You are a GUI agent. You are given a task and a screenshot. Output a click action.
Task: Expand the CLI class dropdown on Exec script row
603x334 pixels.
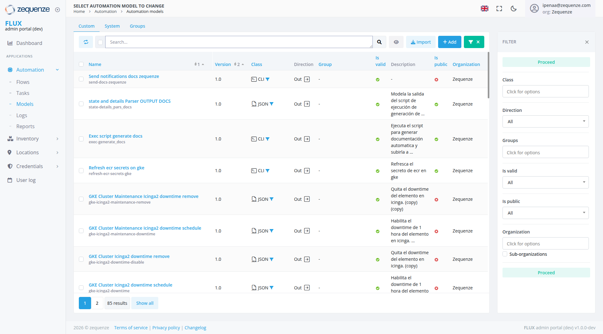(268, 139)
